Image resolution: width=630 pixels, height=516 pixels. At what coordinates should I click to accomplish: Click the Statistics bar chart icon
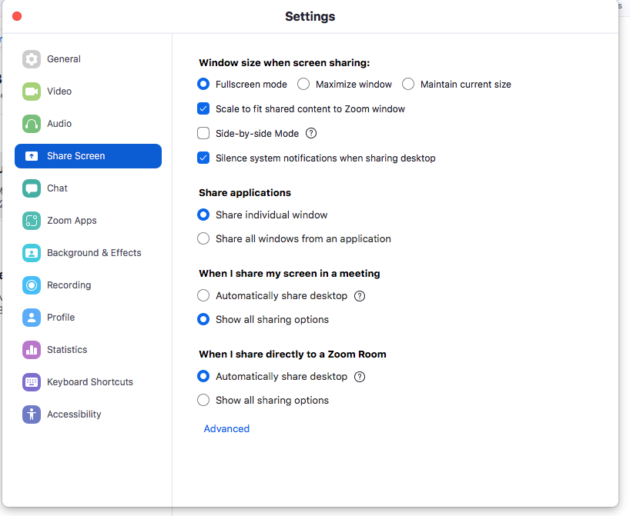(32, 350)
